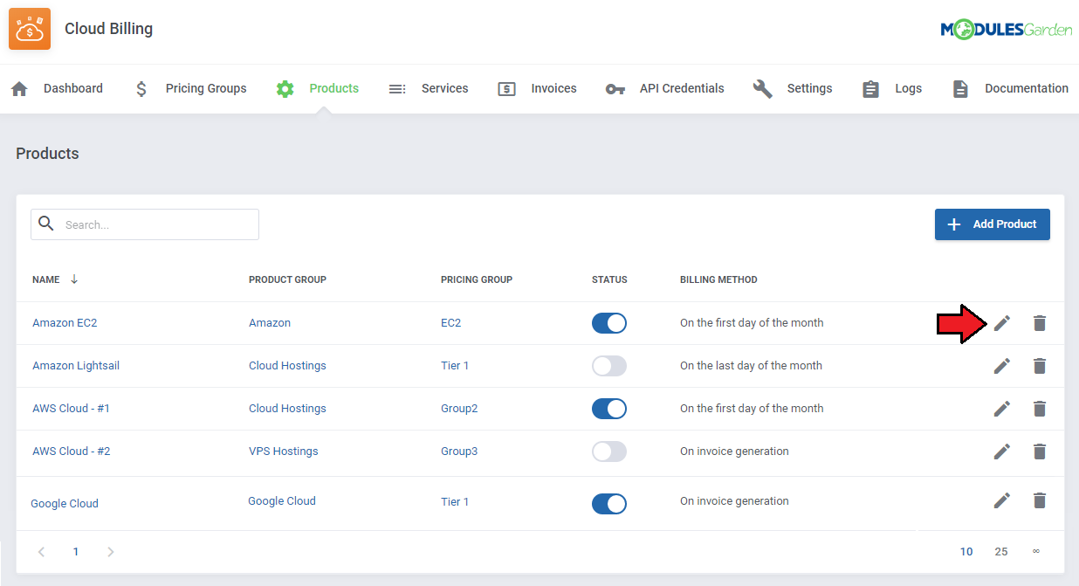The height and width of the screenshot is (586, 1079).
Task: Sort by the Billing Method column header
Action: tap(718, 279)
